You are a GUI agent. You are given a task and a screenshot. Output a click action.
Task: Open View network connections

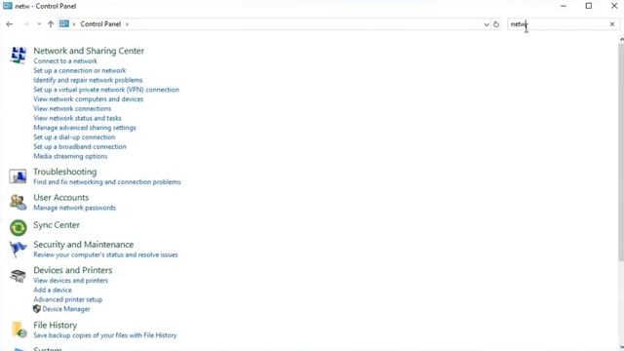pyautogui.click(x=72, y=108)
